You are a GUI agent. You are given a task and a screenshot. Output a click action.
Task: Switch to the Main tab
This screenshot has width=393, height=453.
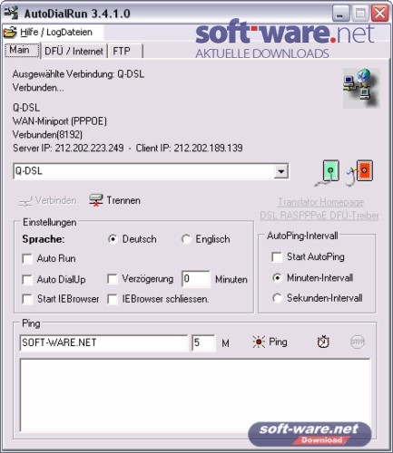pyautogui.click(x=22, y=50)
